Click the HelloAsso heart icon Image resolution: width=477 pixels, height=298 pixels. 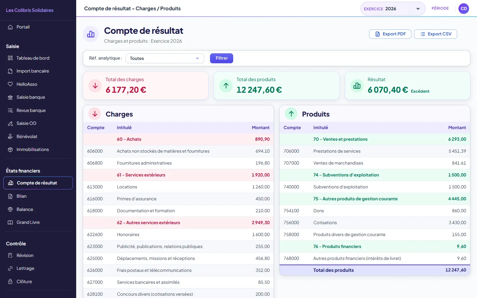(x=10, y=84)
